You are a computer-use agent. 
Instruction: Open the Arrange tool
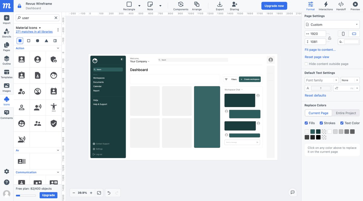tap(197, 6)
